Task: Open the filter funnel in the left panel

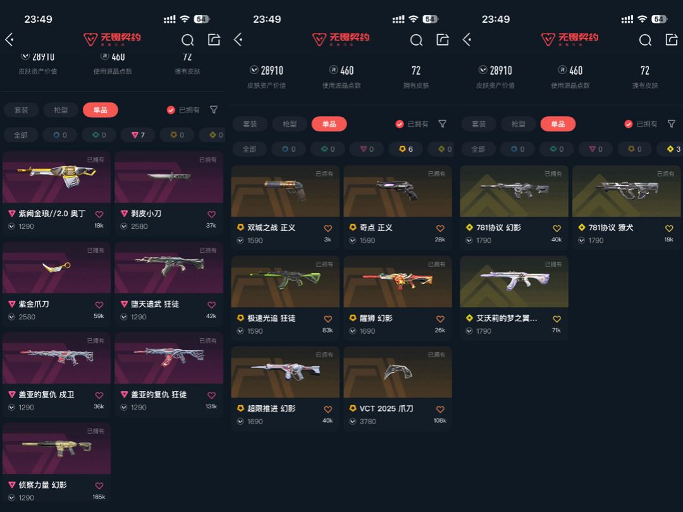Action: [214, 110]
